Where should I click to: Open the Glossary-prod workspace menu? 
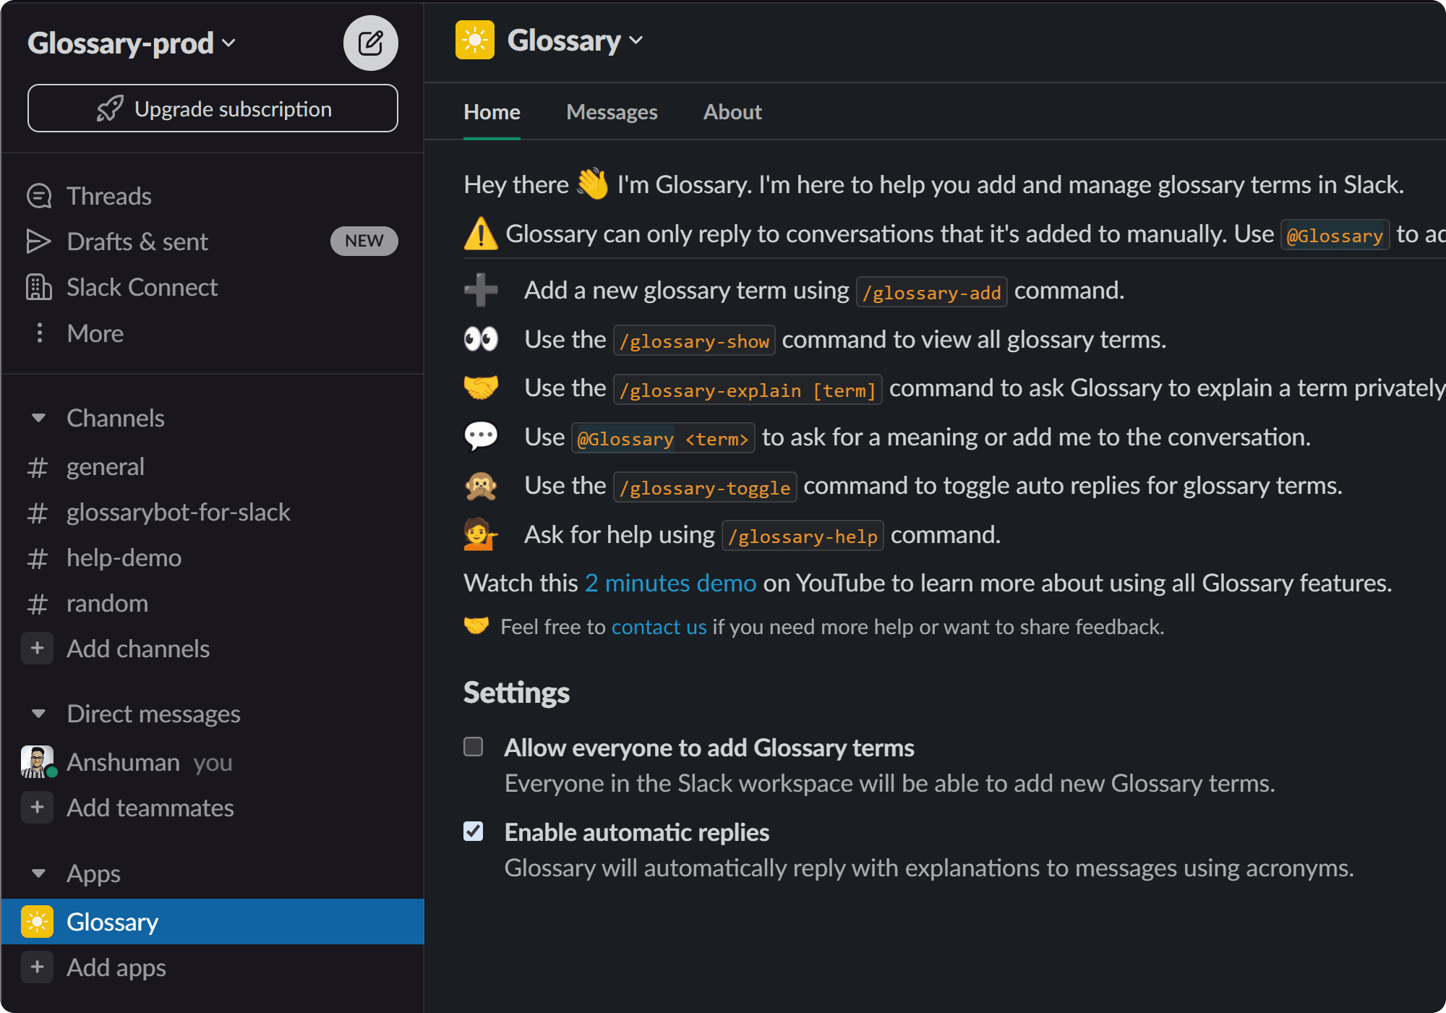click(x=132, y=43)
